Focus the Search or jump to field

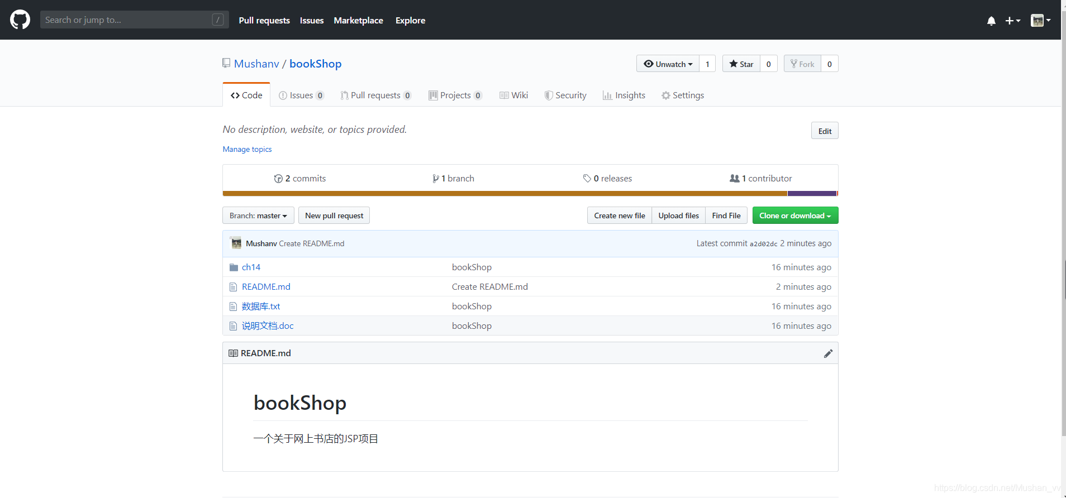pyautogui.click(x=134, y=20)
